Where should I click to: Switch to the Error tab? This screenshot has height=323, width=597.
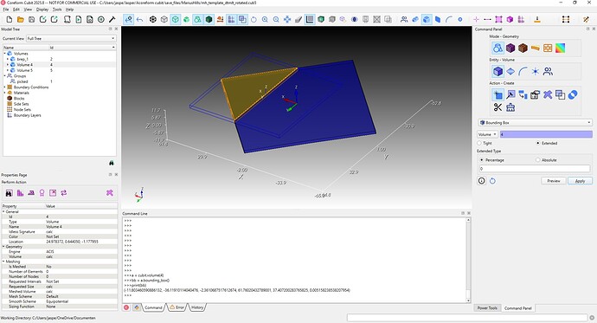177,307
